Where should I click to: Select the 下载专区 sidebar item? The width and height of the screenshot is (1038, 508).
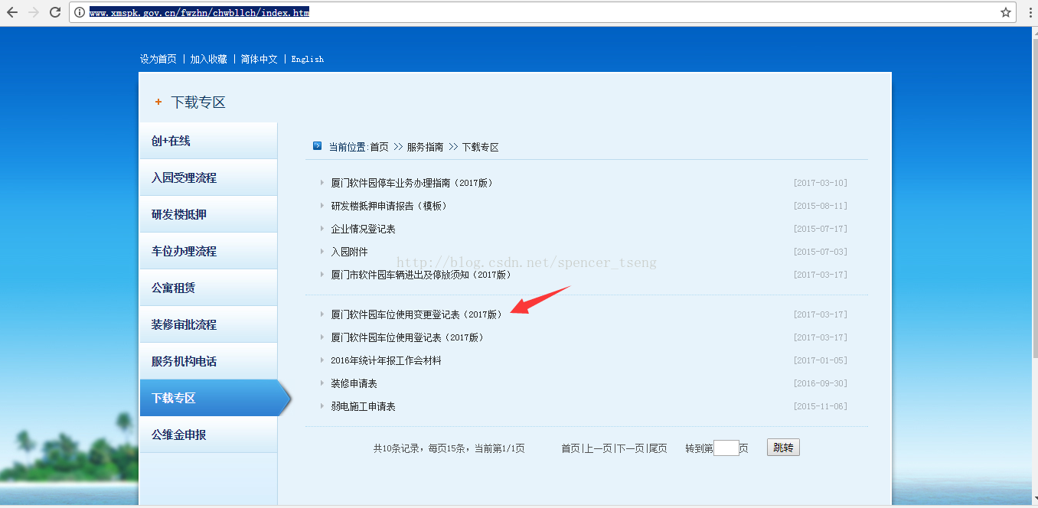pos(214,398)
